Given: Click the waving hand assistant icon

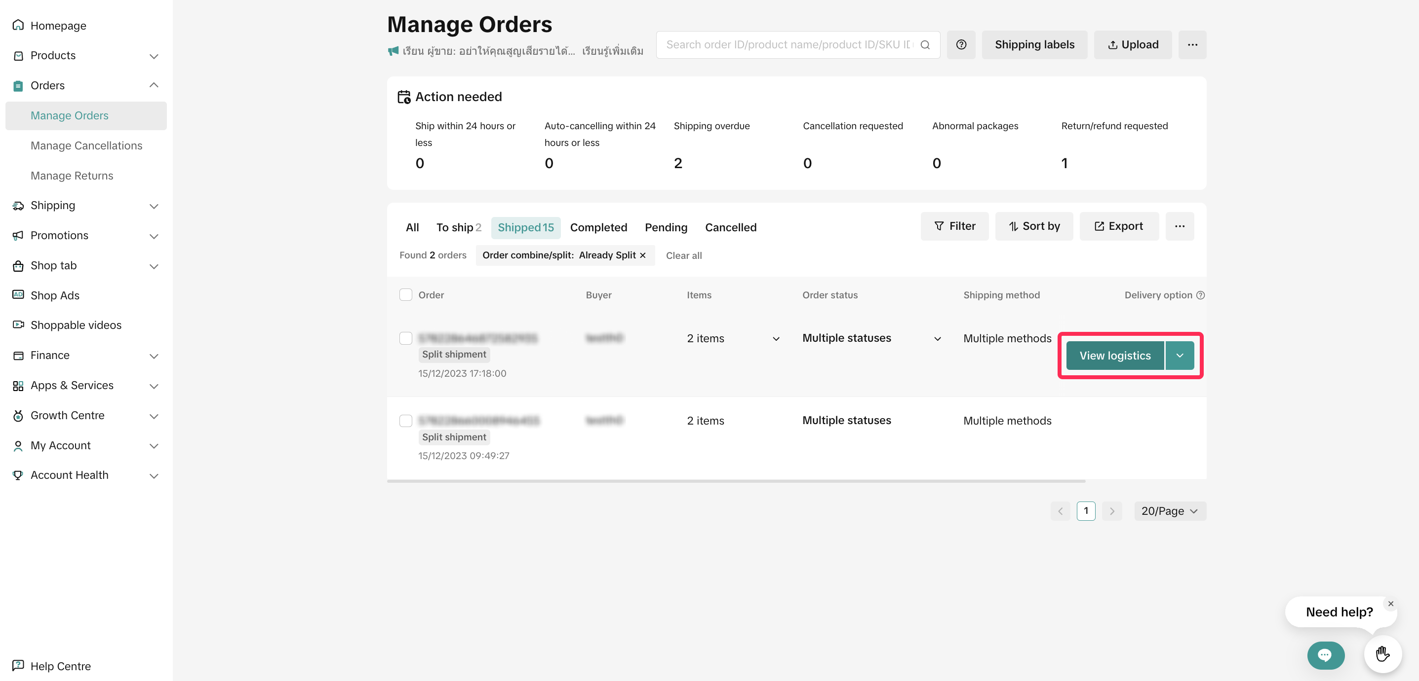Looking at the screenshot, I should (1382, 653).
